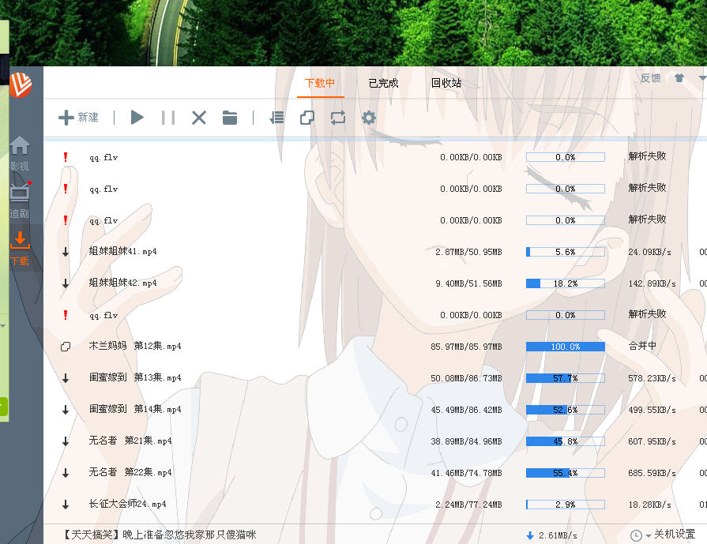
Task: Pause downloads using the pause icon
Action: click(167, 118)
